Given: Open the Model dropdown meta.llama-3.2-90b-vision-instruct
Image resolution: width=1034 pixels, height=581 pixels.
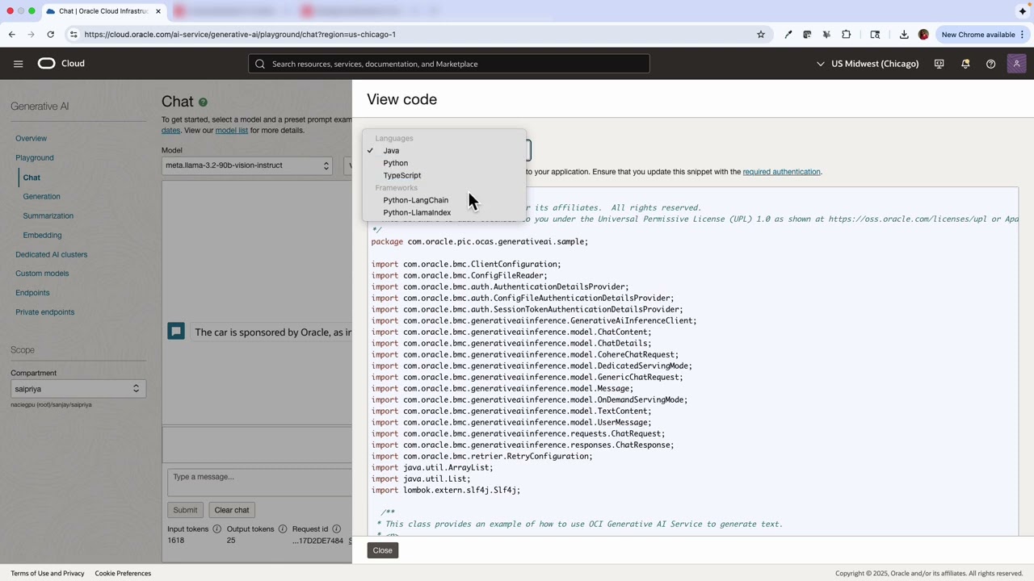Looking at the screenshot, I should point(247,165).
